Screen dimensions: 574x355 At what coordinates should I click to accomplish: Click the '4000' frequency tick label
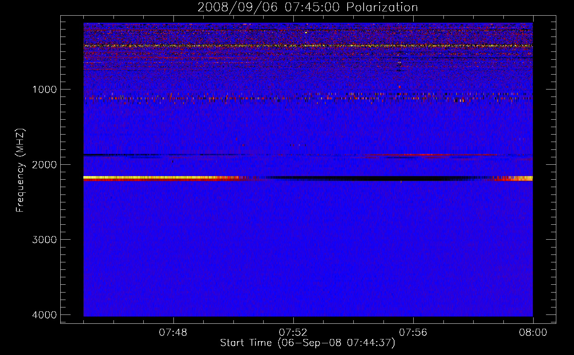(44, 315)
